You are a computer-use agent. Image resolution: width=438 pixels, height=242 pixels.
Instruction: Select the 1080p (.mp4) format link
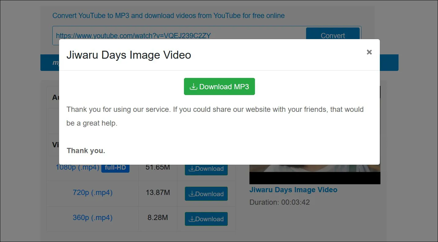click(x=77, y=167)
